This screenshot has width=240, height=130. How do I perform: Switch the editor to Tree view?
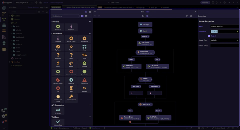(x=142, y=12)
